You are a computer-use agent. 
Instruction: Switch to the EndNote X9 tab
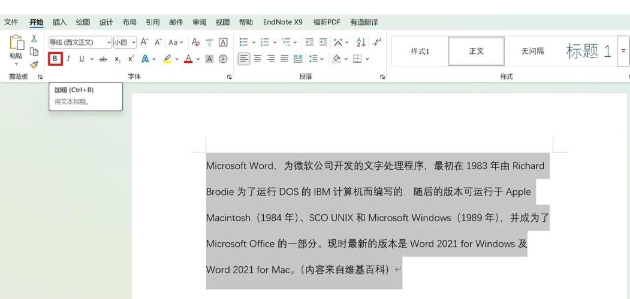[x=283, y=22]
